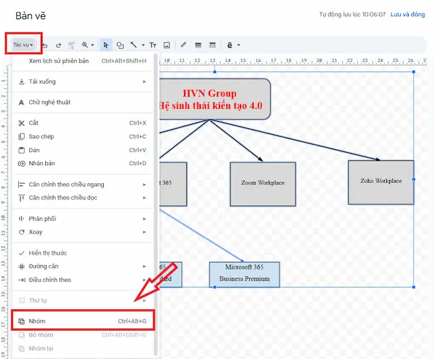Viewport: 435px width, 359px height.
Task: Open the Tác vụ actions menu
Action: (24, 45)
